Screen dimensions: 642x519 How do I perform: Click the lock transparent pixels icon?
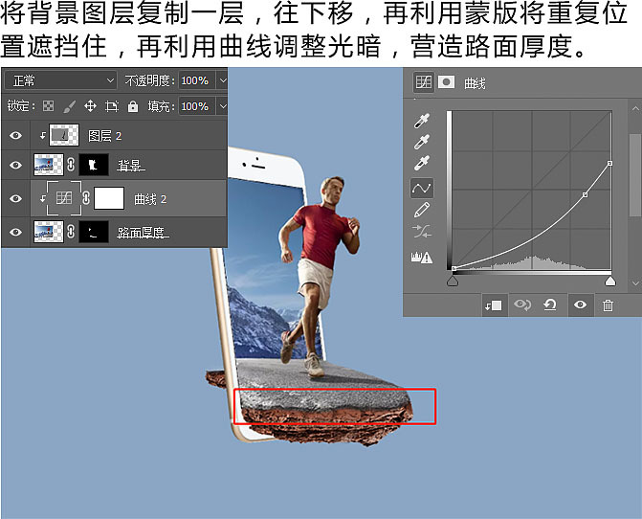tap(48, 106)
